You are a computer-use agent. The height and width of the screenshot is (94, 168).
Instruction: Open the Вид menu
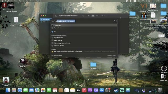(27, 1)
